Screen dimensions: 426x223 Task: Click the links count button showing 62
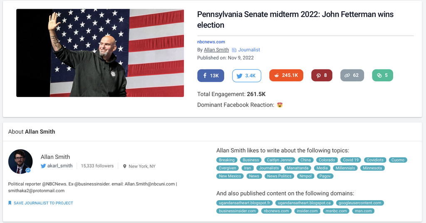pos(352,75)
